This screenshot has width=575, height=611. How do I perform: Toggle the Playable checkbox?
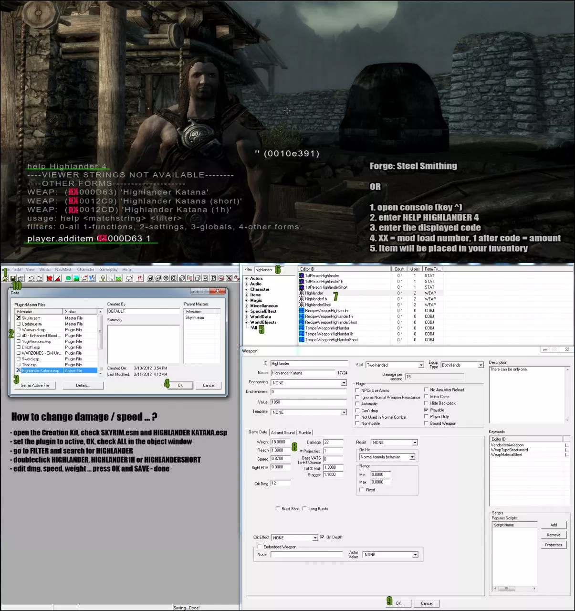426,410
